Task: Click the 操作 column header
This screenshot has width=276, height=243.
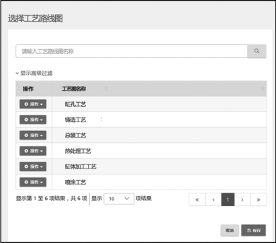Action: tap(28, 89)
